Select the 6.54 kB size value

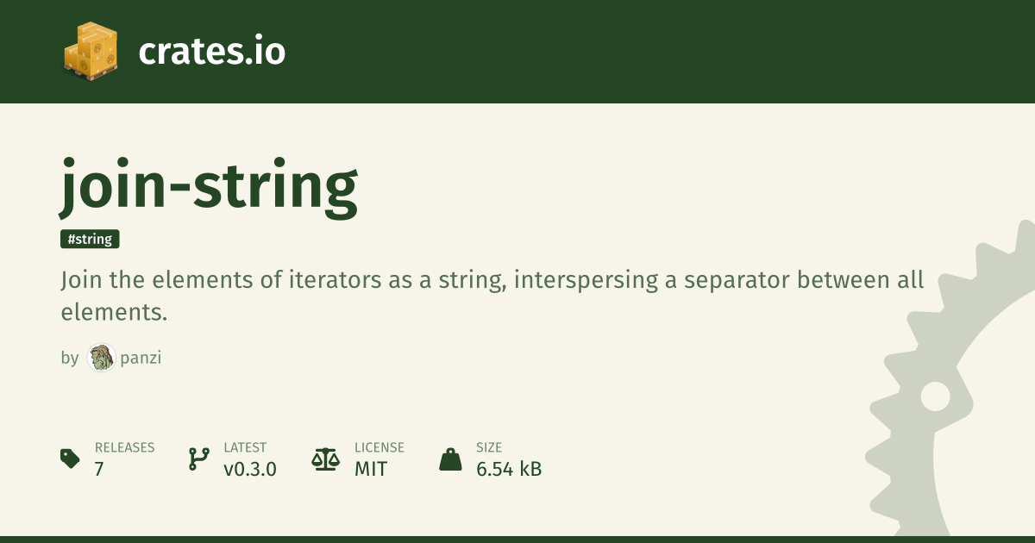(509, 469)
